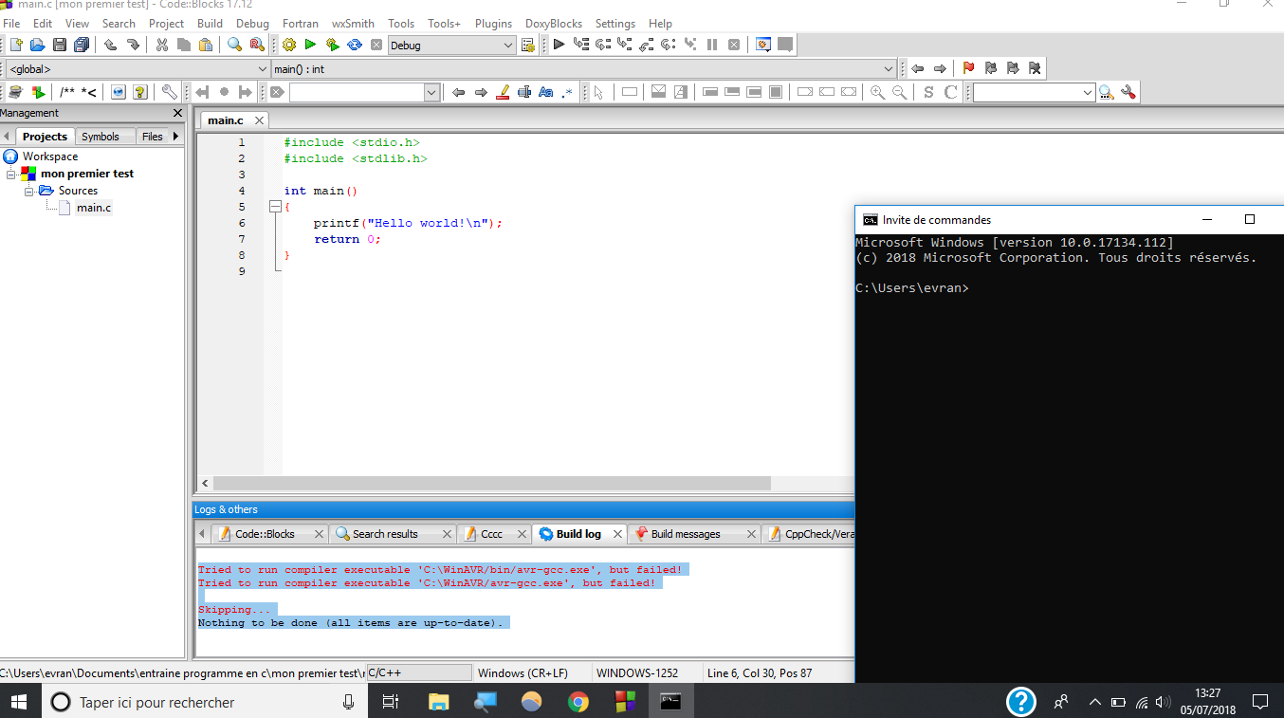Save all files with the multiple-disks icon

point(82,44)
